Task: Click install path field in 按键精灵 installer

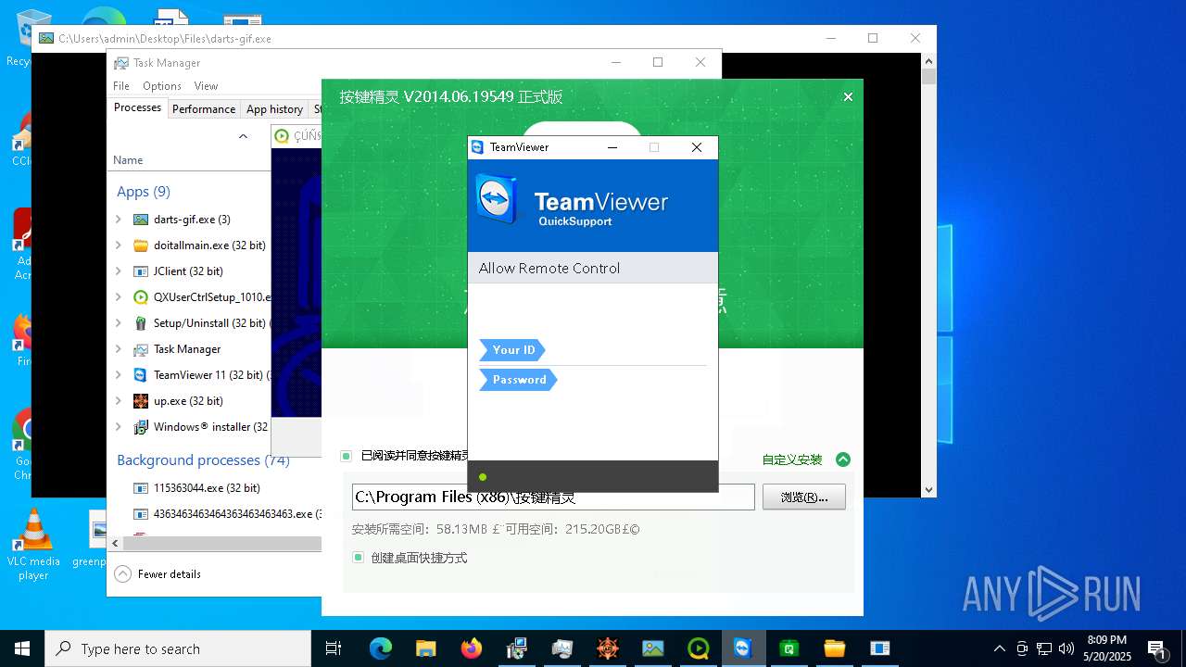Action: pos(553,497)
